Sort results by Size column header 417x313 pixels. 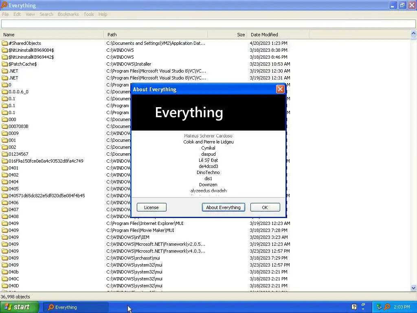(x=228, y=35)
